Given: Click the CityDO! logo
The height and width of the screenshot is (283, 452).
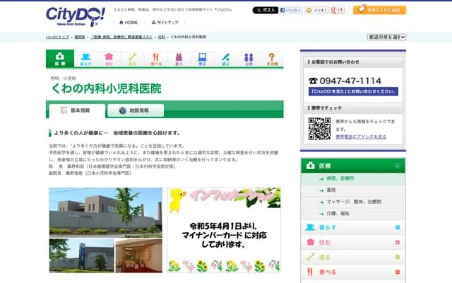Looking at the screenshot, I should point(76,16).
